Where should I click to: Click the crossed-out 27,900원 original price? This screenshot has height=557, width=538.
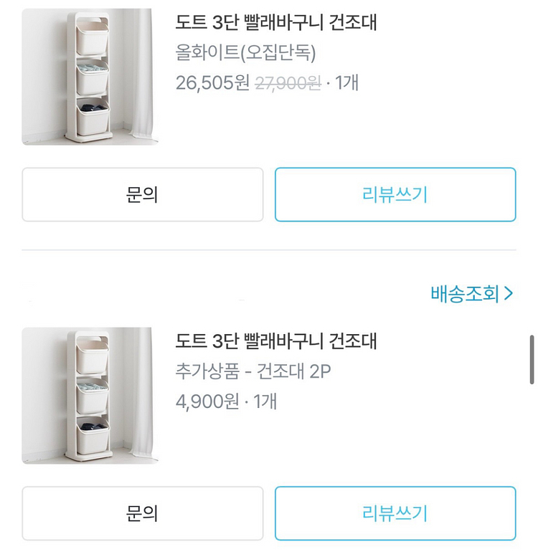[x=288, y=84]
